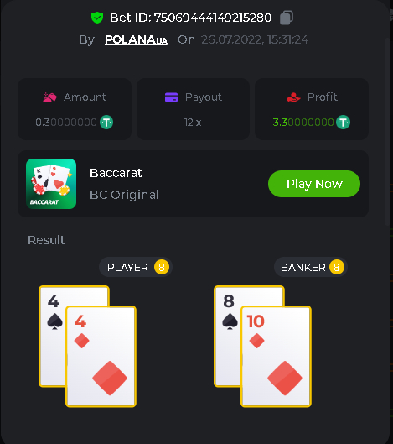This screenshot has width=393, height=444.
Task: Click the player's 4 of diamonds card
Action: [101, 357]
